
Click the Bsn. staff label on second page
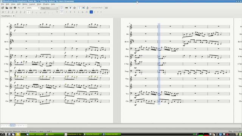[127, 49]
